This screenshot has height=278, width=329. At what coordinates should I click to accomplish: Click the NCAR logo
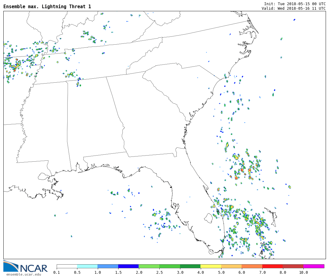pos(26,267)
